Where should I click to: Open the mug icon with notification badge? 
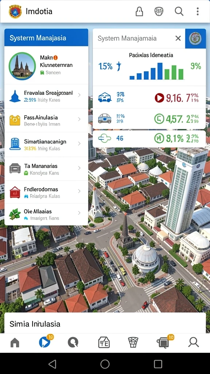[163, 341]
